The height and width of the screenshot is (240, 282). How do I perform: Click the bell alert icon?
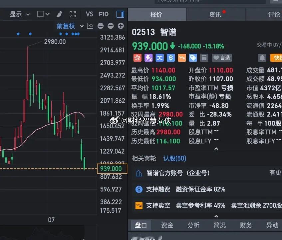tap(262, 58)
